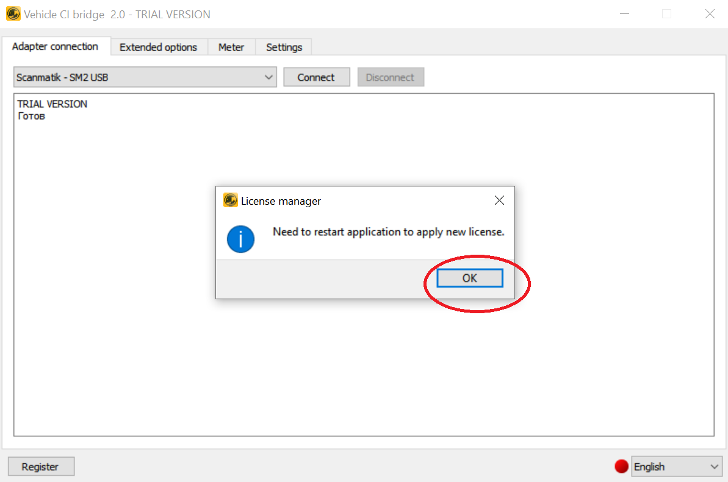This screenshot has height=482, width=728.
Task: Expand the Scanmatik - SM2 USB adapter dropdown
Action: [145, 77]
